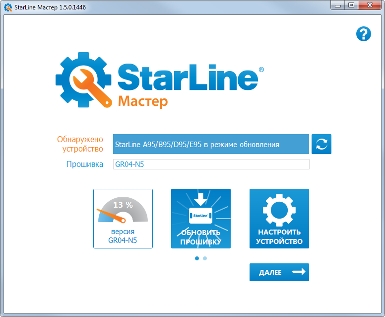Select the first page indicator dot
The width and height of the screenshot is (385, 317).
coord(197,258)
